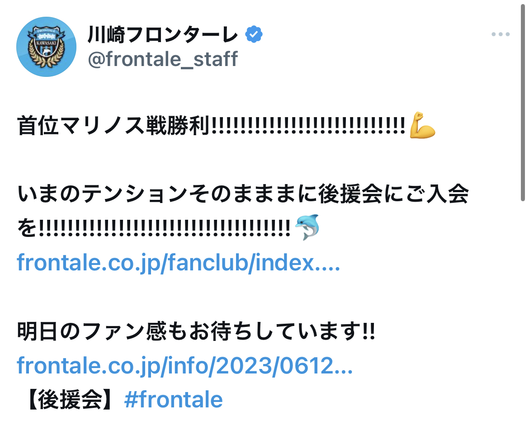Click the ファン感 word in the tweet
Viewport: 529px width, 430px height.
(125, 331)
